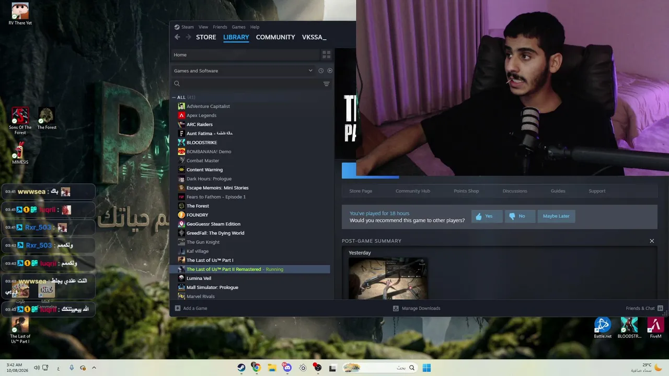Viewport: 669px width, 376px height.
Task: Open weather widget showing 29°C
Action: click(646, 368)
